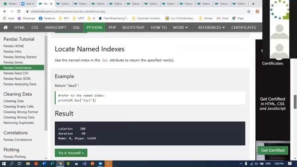The image size is (297, 167).
Task: Open Pandas Plotting in the sidebar
Action: tap(14, 157)
